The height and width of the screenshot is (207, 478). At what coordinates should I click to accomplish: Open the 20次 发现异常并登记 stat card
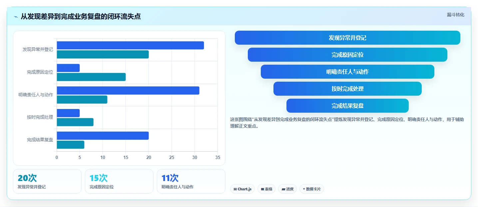pos(47,181)
